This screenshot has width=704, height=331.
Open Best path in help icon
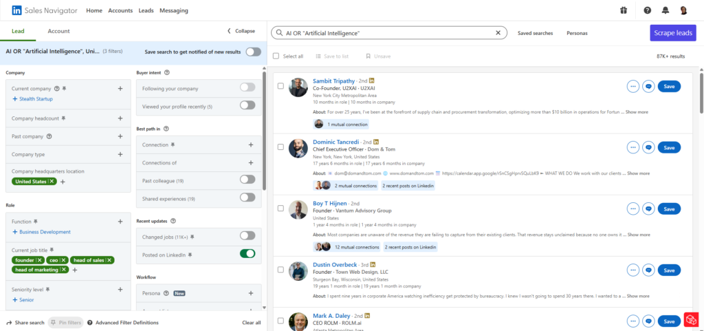pos(166,129)
